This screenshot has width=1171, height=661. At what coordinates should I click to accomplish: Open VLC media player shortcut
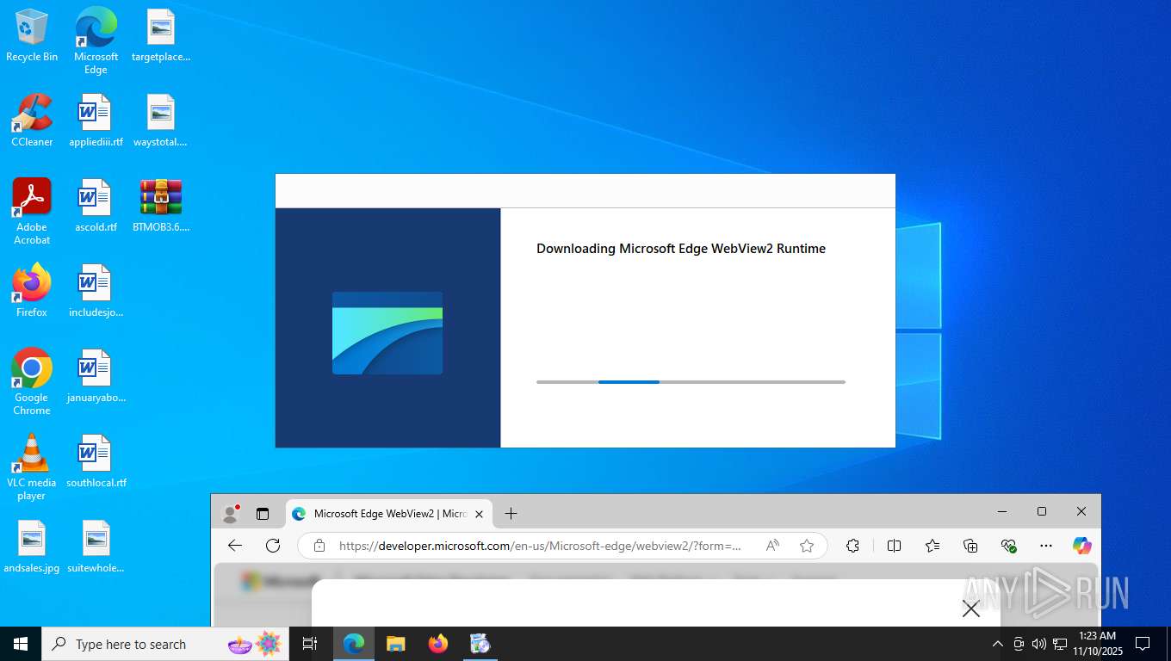[x=32, y=467]
